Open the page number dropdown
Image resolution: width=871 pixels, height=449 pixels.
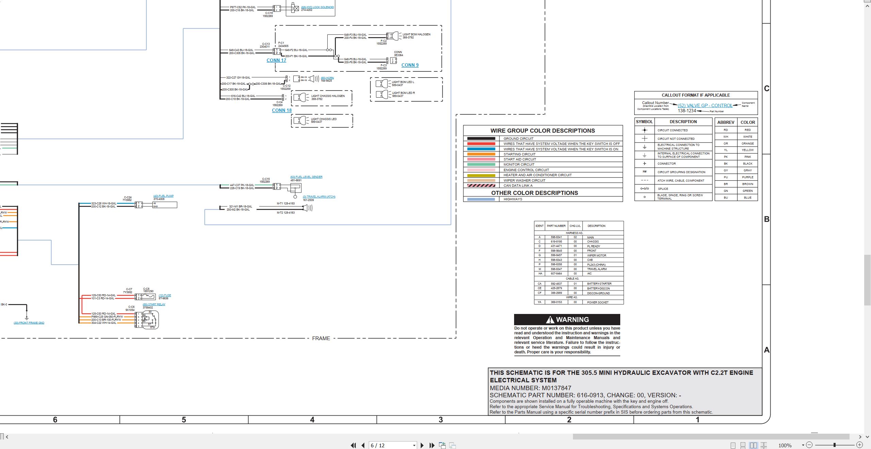click(414, 445)
